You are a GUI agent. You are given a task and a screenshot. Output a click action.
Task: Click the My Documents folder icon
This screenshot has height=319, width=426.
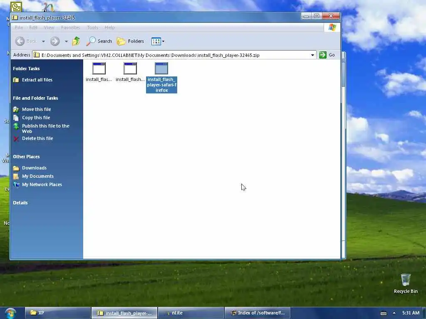[16, 176]
